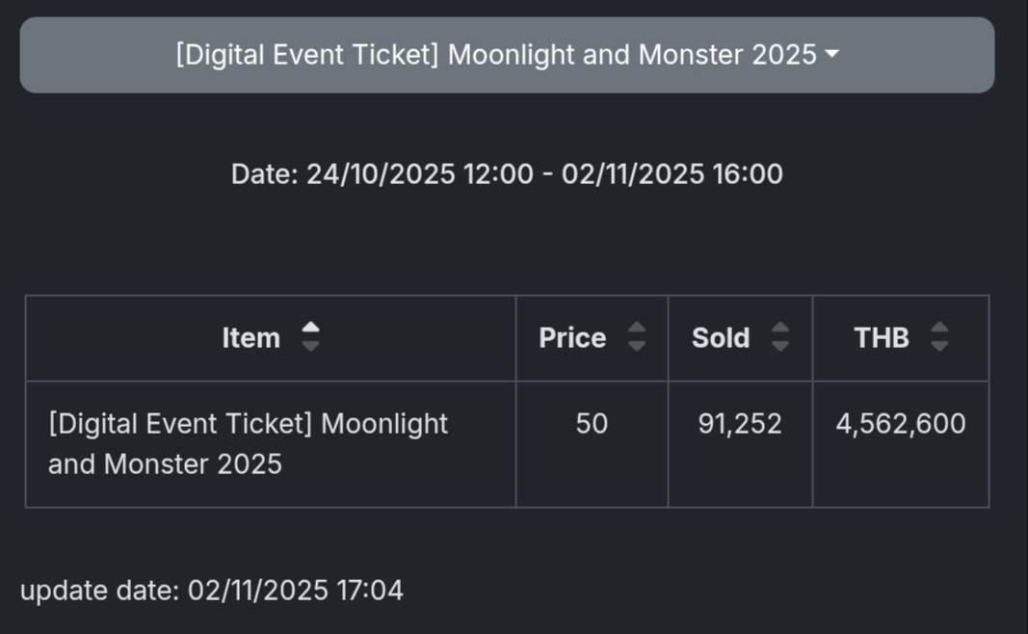The image size is (1028, 634).
Task: Click the sort icon next to THB
Action: pyautogui.click(x=939, y=337)
